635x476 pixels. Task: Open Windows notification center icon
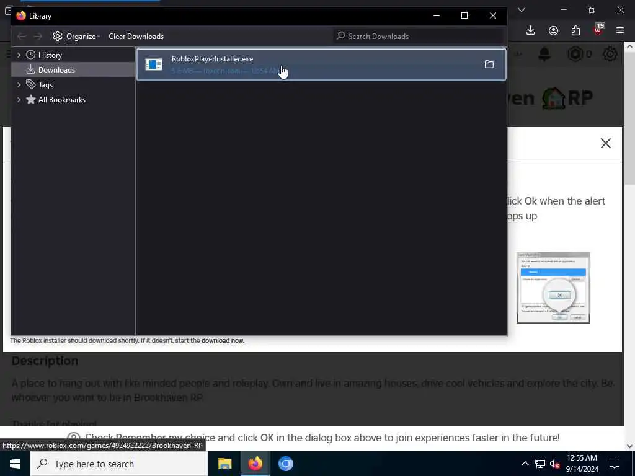click(615, 464)
